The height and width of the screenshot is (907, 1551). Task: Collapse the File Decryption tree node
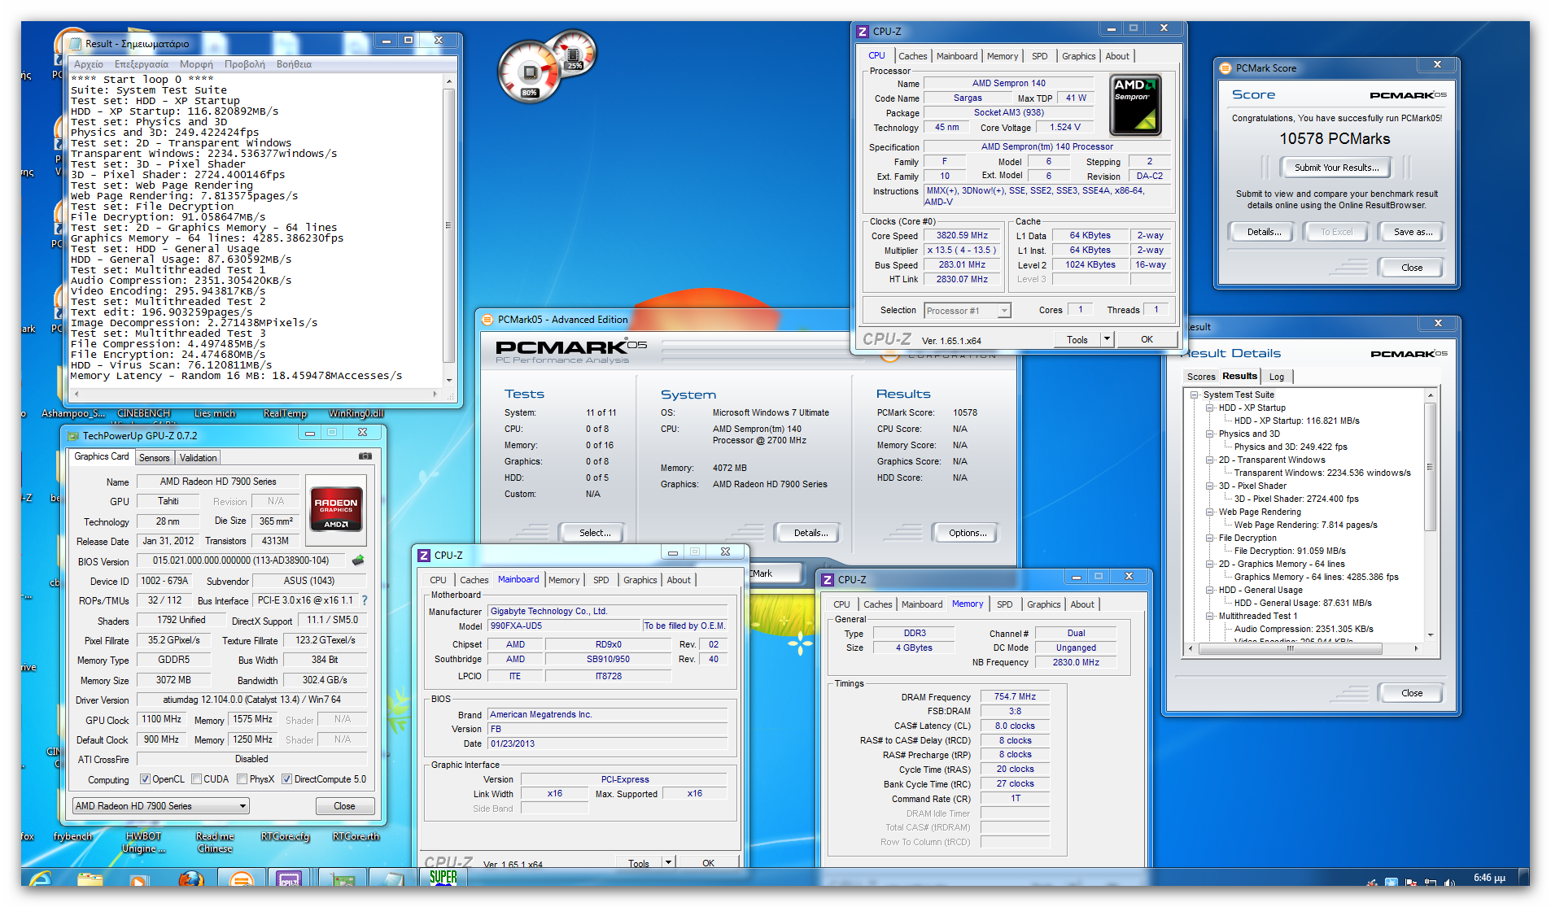point(1209,539)
